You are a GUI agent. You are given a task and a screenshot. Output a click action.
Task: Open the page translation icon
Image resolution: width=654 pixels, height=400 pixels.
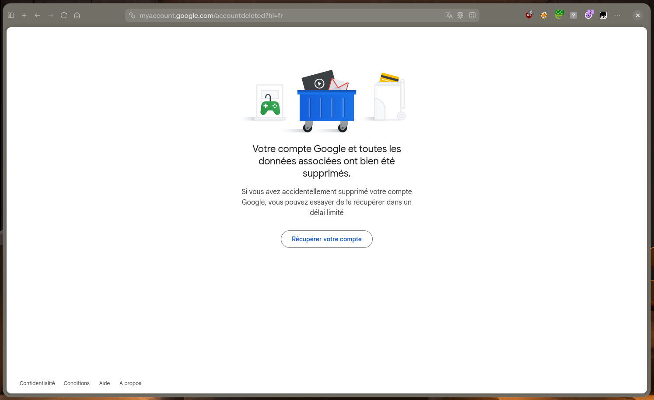pos(449,15)
